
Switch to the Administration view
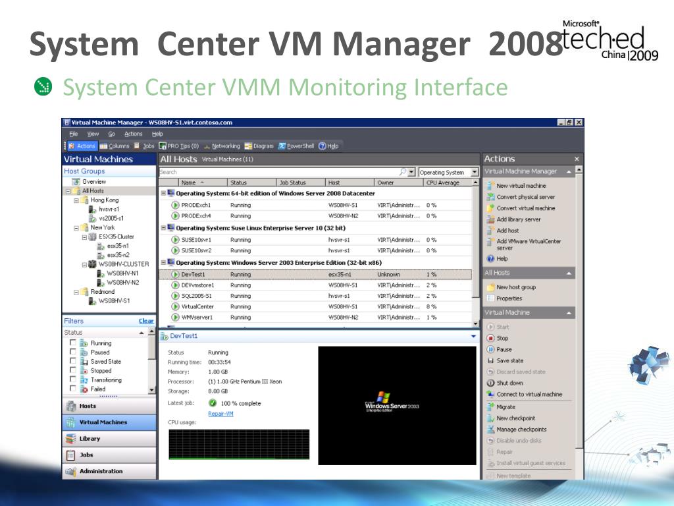(109, 471)
